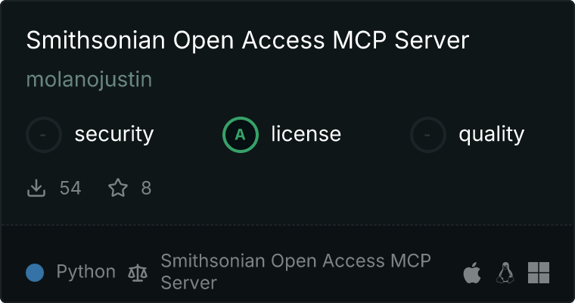Select the Python language label
The width and height of the screenshot is (575, 303).
pyautogui.click(x=85, y=272)
